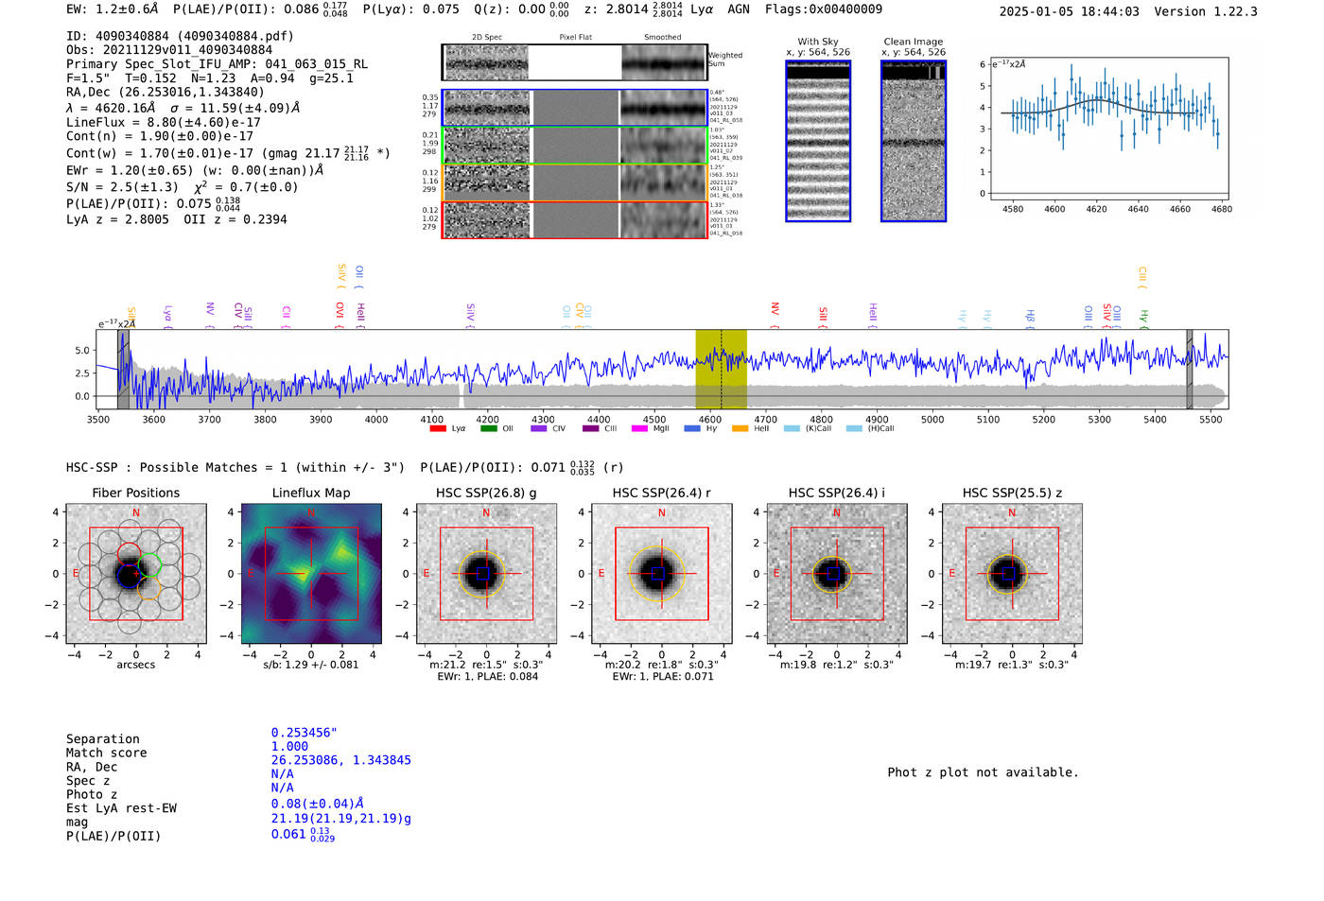Viewport: 1324px width, 901px height.
Task: Open the Fiber Positions cutout image
Action: pos(136,574)
